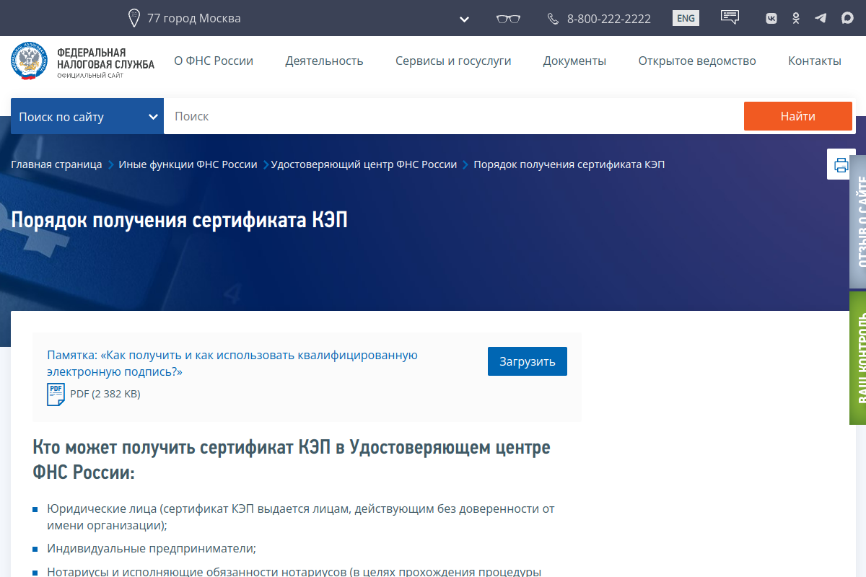Enable visually impaired version (glasses icon)
Screen dimensions: 866x577
coord(508,19)
